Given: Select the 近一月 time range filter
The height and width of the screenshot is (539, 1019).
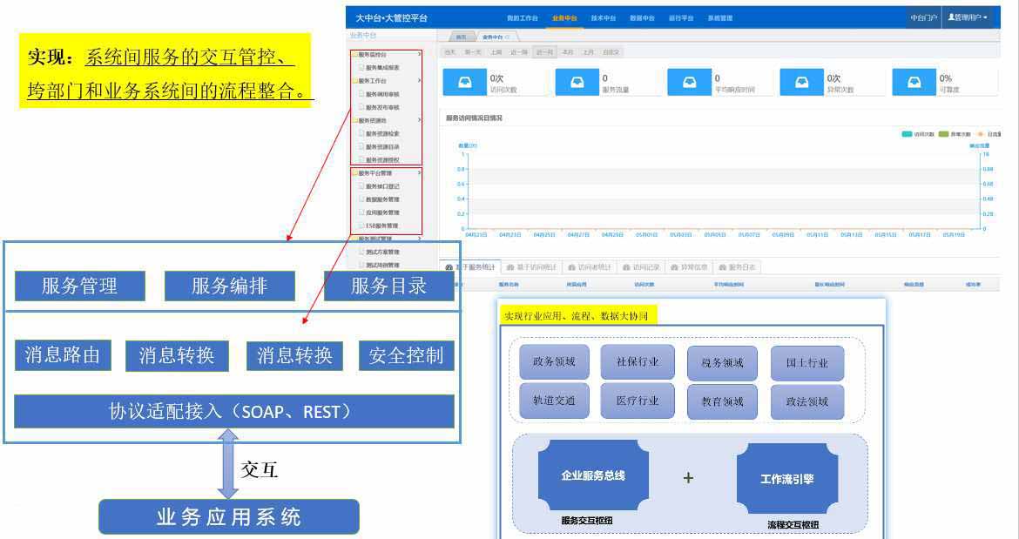Looking at the screenshot, I should coord(544,52).
